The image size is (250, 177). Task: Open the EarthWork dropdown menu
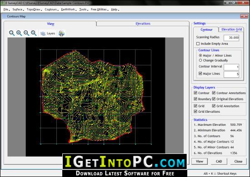(69, 10)
